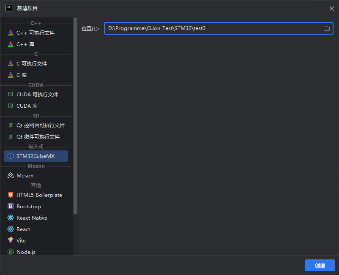Click the React Native atom icon

pyautogui.click(x=11, y=218)
